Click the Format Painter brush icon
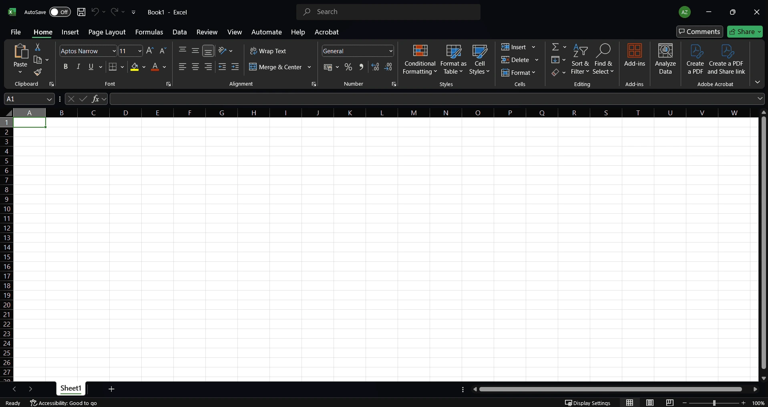This screenshot has width=768, height=407. tap(38, 72)
